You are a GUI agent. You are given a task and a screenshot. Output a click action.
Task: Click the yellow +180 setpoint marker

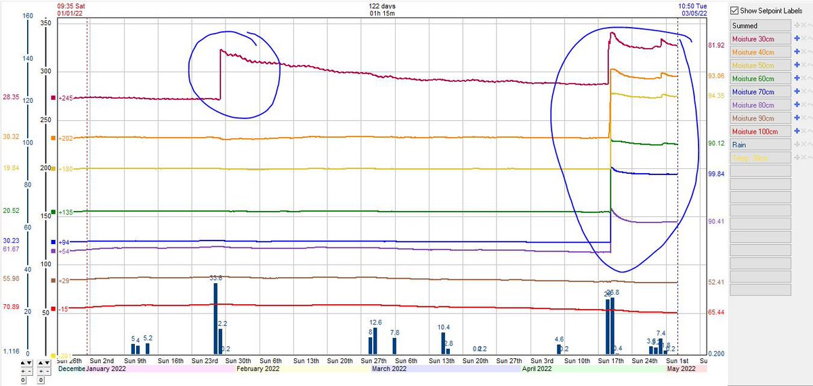[x=54, y=169]
